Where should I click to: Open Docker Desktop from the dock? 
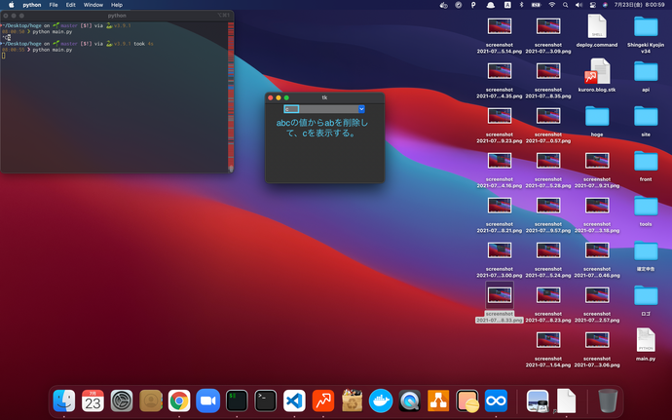381,401
